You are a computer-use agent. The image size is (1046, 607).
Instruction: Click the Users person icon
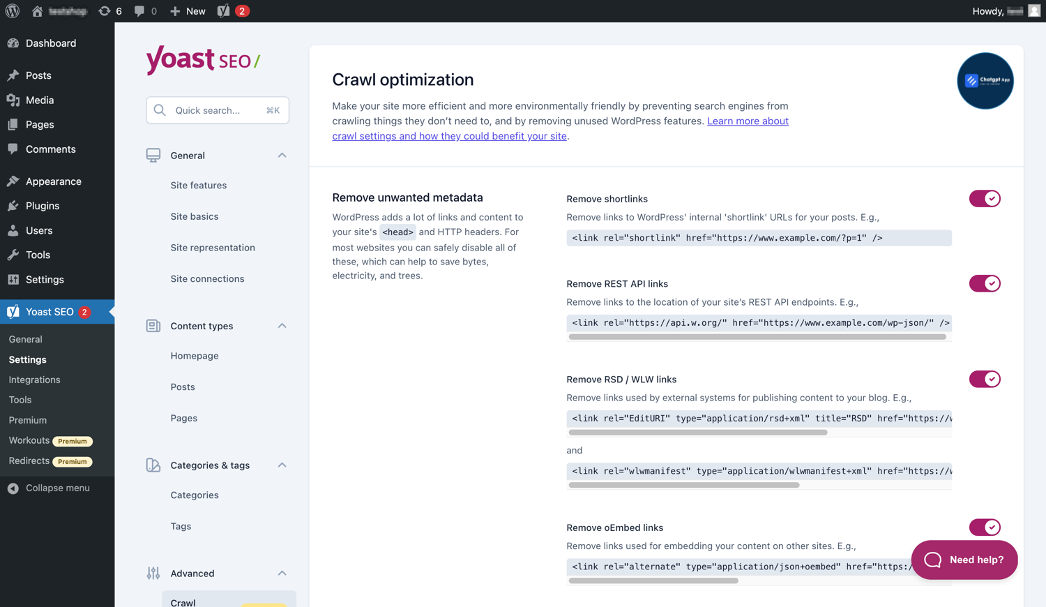pyautogui.click(x=13, y=230)
